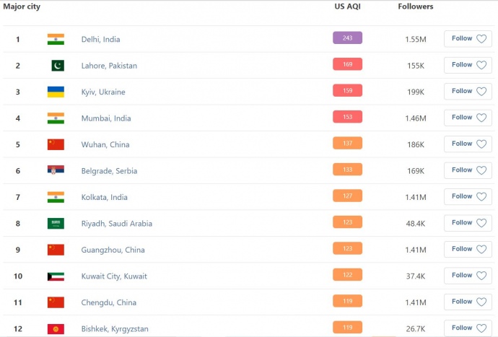Screen dimensions: 498x337
Task: Follow Delhi, India
Action: point(468,39)
